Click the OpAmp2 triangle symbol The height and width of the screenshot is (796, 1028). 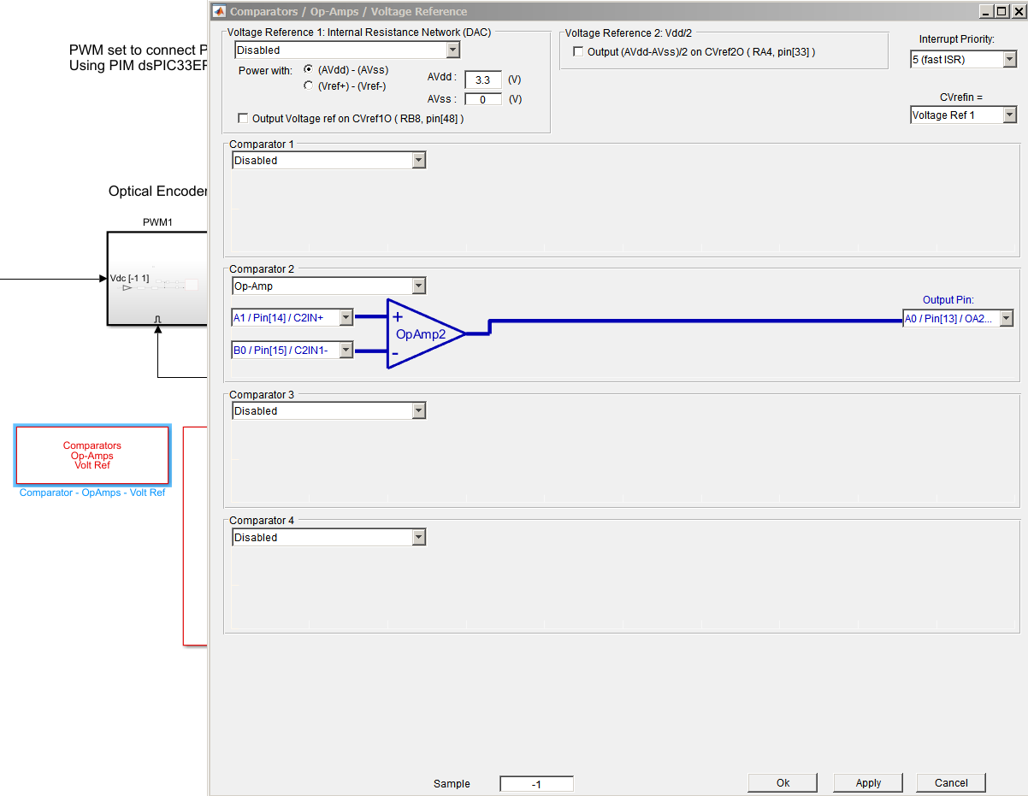pyautogui.click(x=419, y=333)
